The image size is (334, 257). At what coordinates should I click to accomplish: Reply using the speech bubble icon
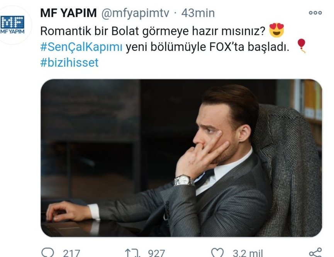tap(48, 252)
